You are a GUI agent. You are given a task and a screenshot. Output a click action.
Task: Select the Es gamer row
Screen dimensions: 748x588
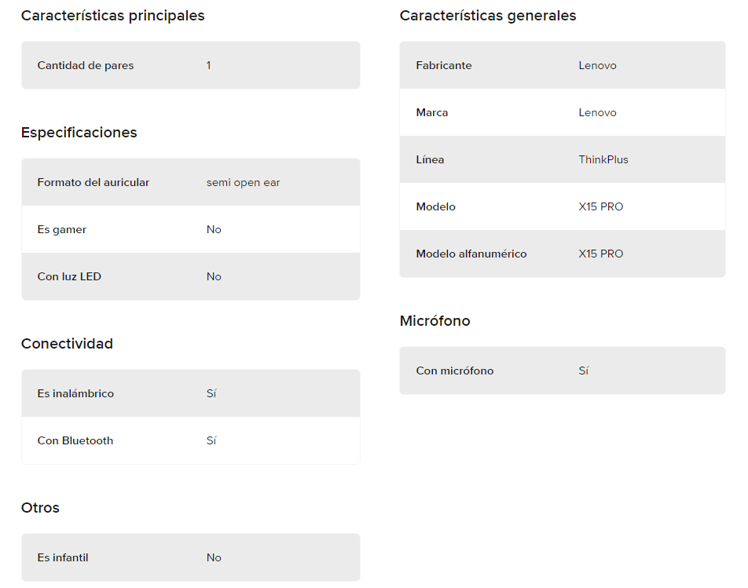click(x=191, y=229)
